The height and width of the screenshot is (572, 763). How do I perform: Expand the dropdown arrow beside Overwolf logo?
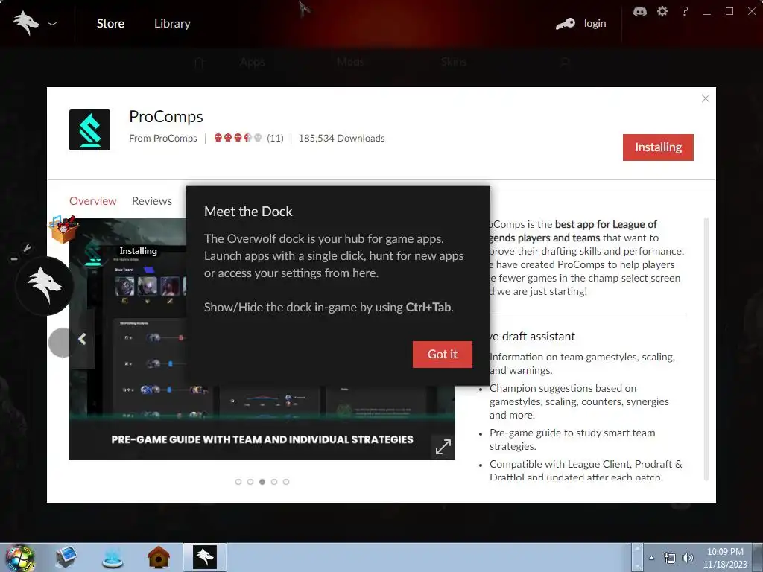point(52,23)
